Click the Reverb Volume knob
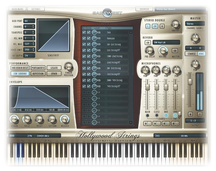Screen dimensions: 216x171 tap(163, 51)
